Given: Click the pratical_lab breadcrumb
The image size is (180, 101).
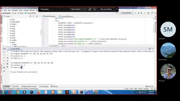Looking at the screenshot, I should pos(6,13).
